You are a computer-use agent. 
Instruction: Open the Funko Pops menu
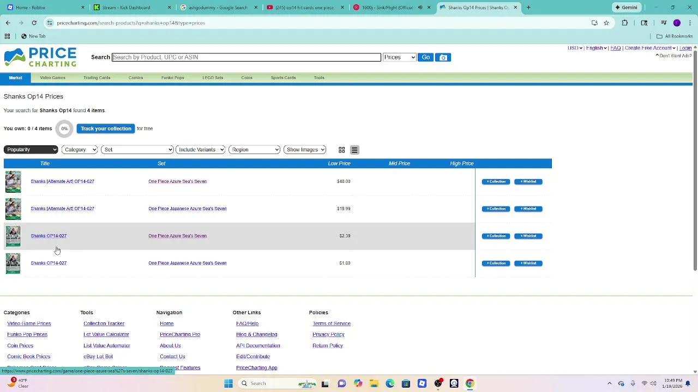[172, 78]
